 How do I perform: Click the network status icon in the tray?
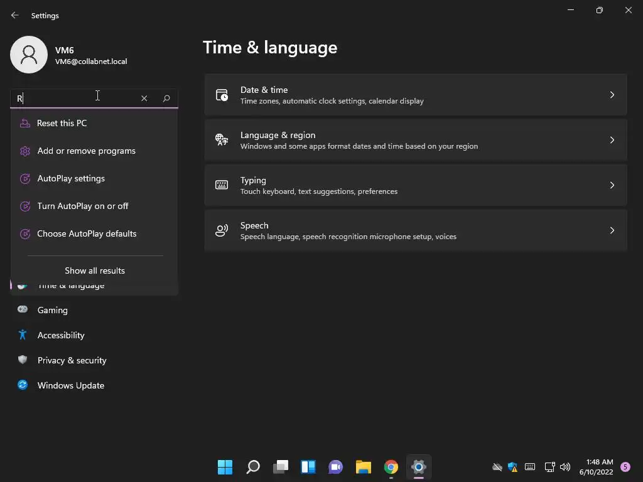pyautogui.click(x=549, y=467)
